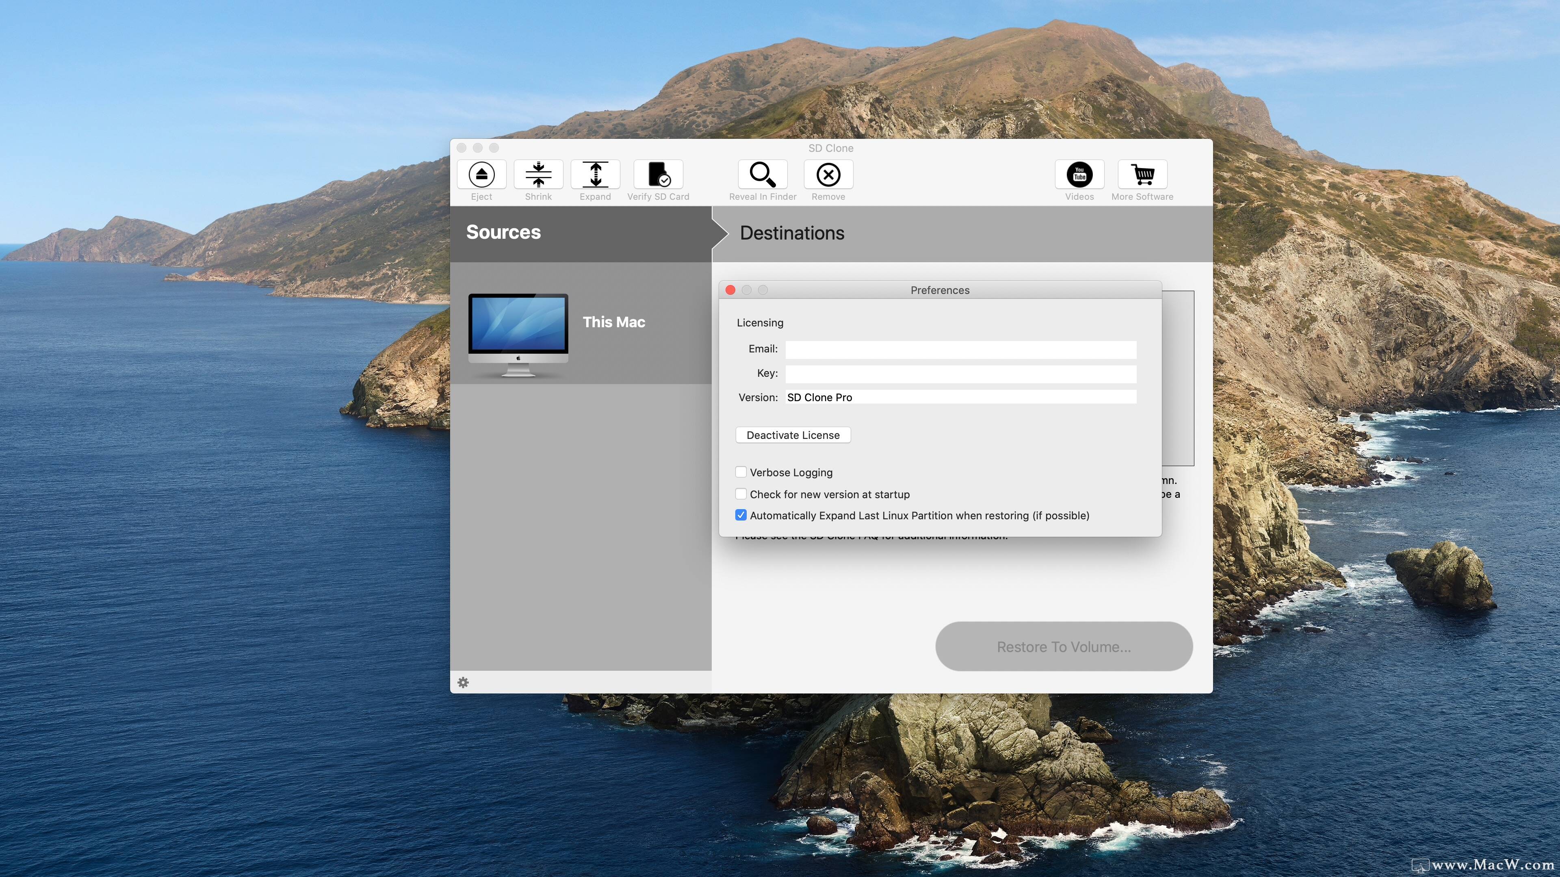
Task: Click Reveal In Finder magnifier icon
Action: pos(763,174)
